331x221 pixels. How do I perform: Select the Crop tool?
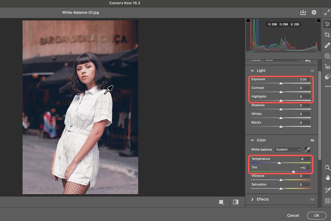[x=327, y=35]
